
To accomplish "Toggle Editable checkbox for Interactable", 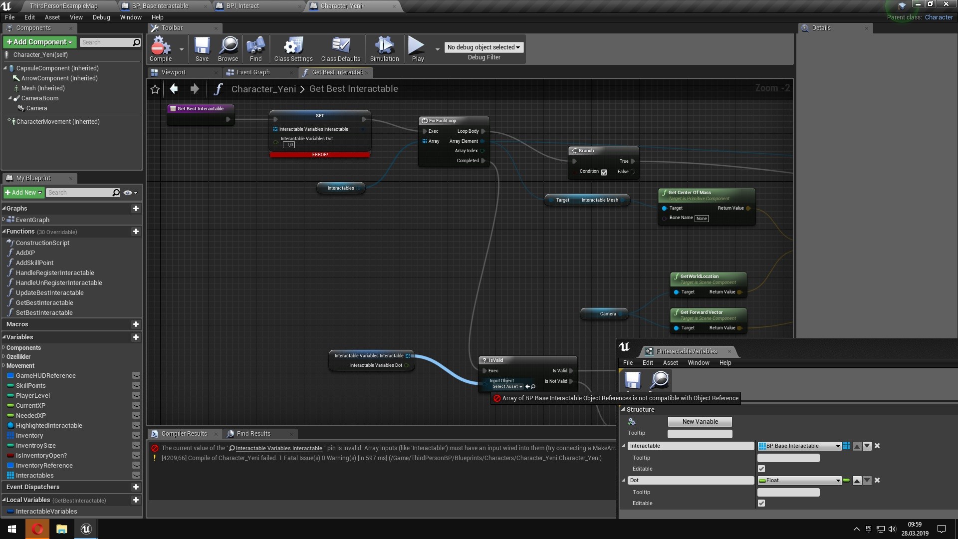I will coord(761,469).
